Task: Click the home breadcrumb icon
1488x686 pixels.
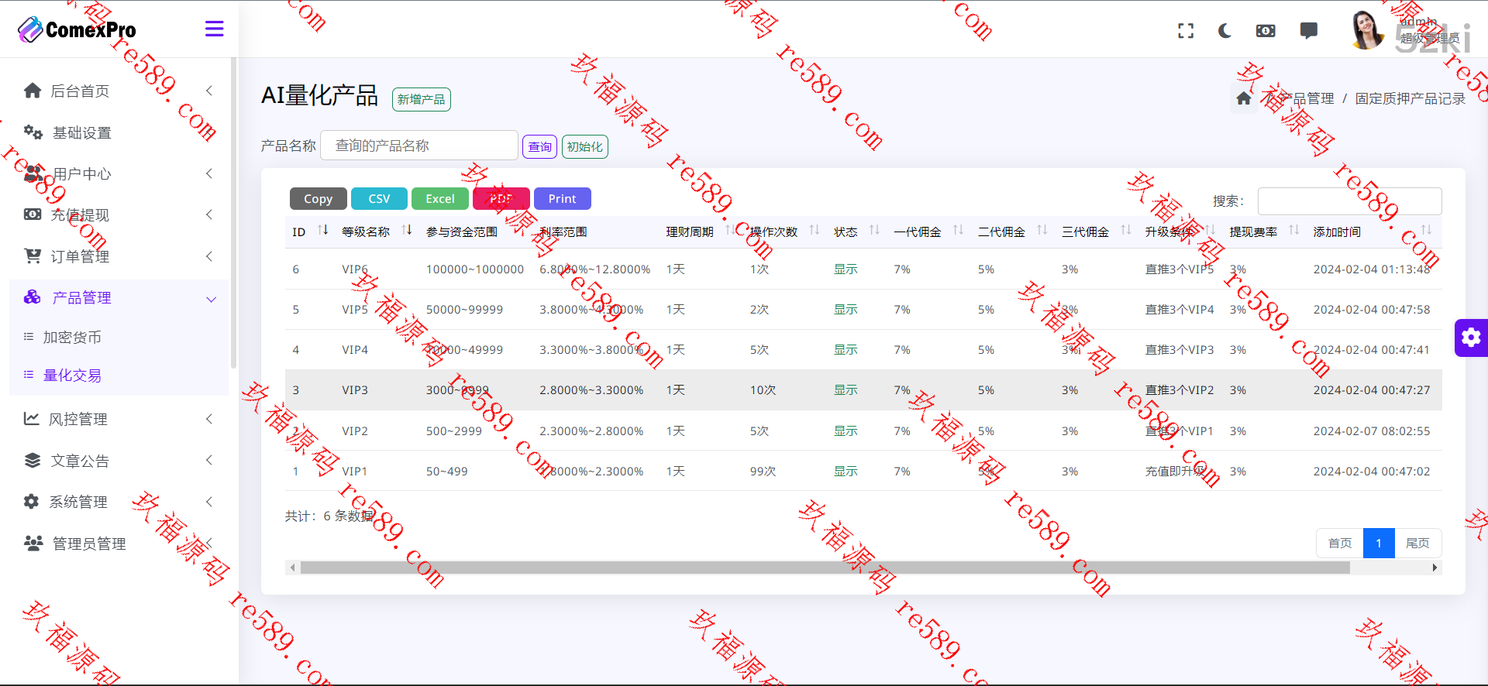Action: (x=1243, y=98)
